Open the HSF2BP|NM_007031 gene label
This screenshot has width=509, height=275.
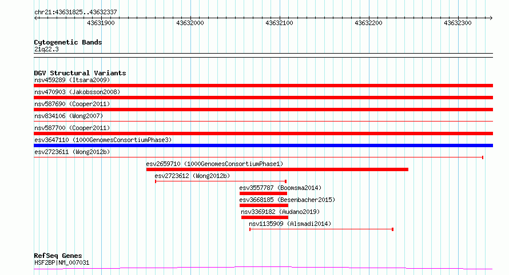pos(62,262)
